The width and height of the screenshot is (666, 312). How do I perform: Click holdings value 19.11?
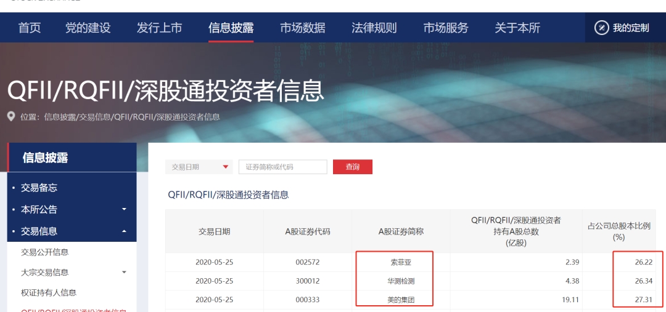tap(570, 300)
